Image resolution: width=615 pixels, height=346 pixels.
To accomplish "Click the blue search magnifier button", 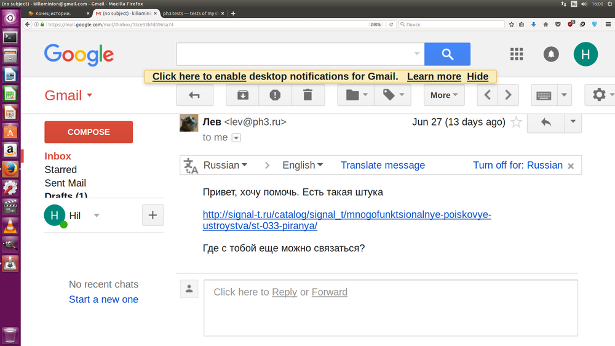I will click(447, 54).
